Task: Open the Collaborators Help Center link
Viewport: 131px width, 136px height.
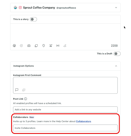Action: click(x=84, y=121)
